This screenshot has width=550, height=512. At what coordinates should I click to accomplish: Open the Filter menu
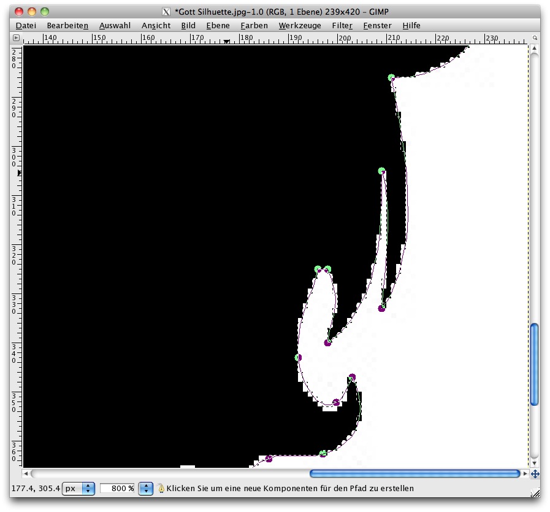click(342, 26)
